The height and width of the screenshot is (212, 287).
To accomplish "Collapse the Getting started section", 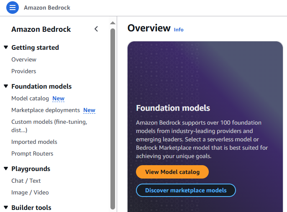I will click(x=6, y=48).
